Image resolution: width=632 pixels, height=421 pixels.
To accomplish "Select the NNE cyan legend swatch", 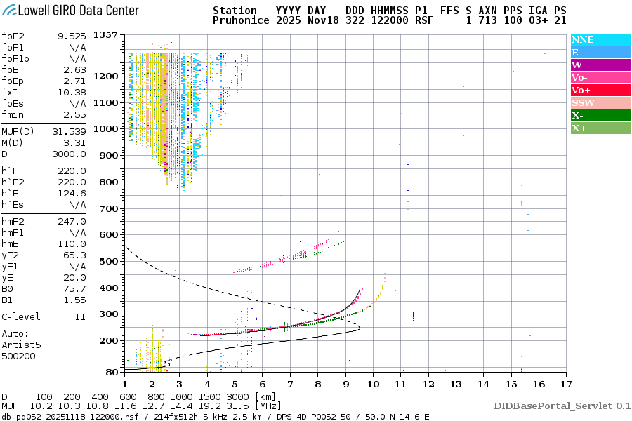I will point(600,40).
